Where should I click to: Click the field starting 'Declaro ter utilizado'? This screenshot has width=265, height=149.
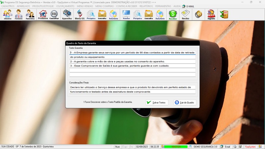pyautogui.click(x=132, y=87)
